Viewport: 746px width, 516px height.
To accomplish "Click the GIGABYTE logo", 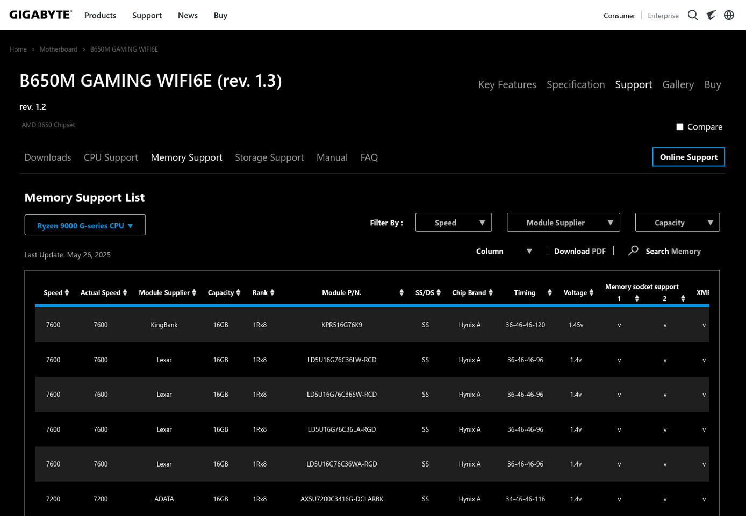I will pos(40,15).
